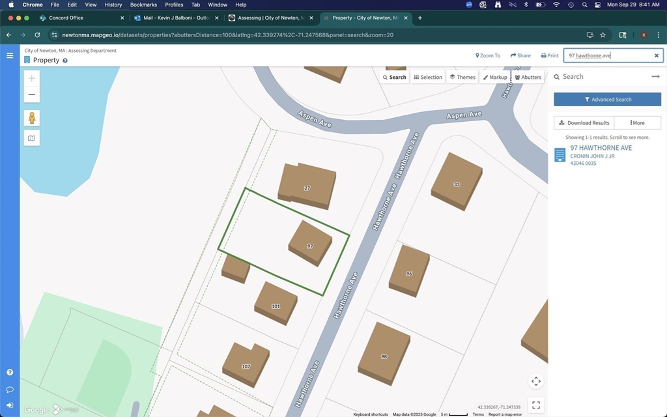Click the Advanced Search button
The height and width of the screenshot is (417, 667).
(x=607, y=100)
